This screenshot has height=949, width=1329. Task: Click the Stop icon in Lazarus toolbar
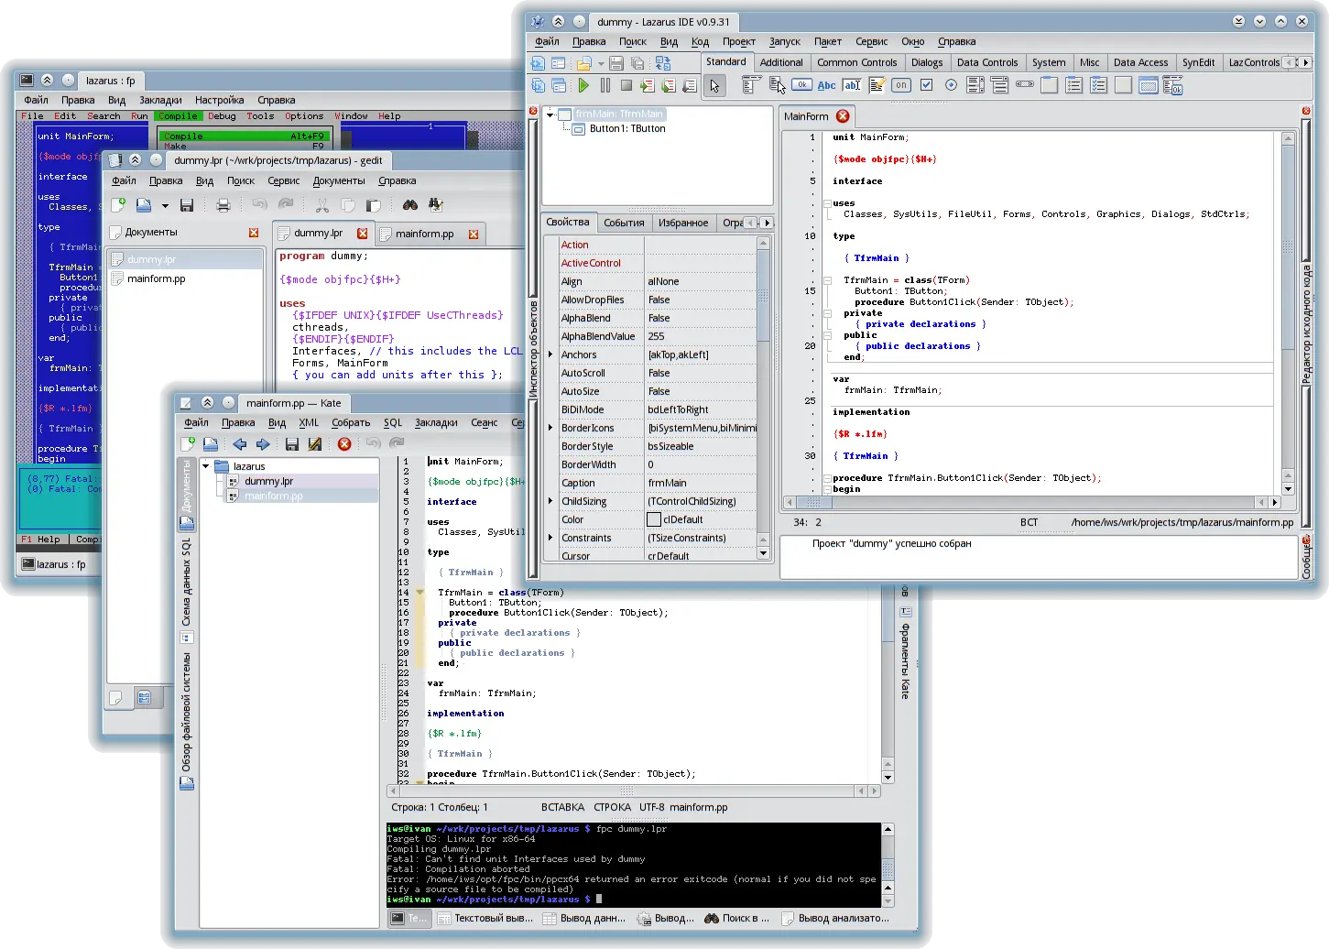point(626,85)
